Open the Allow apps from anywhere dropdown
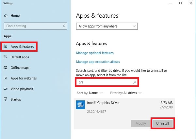 pos(107,26)
